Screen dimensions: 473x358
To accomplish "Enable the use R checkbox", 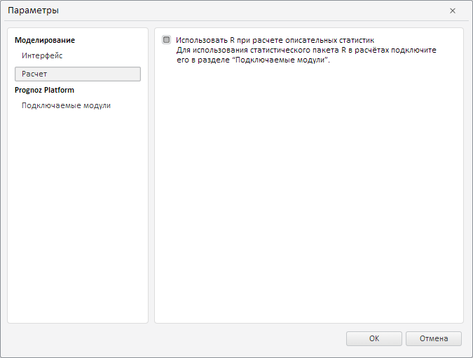I will pyautogui.click(x=166, y=40).
